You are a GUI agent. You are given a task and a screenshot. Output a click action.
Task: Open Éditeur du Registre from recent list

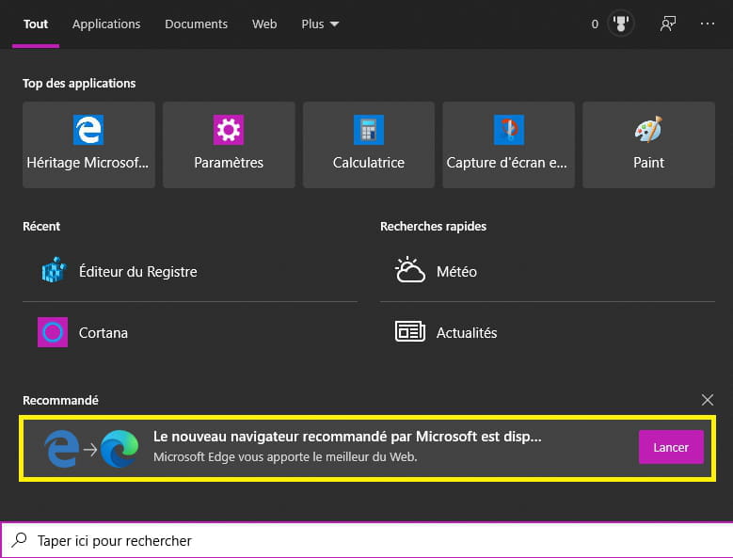190,272
